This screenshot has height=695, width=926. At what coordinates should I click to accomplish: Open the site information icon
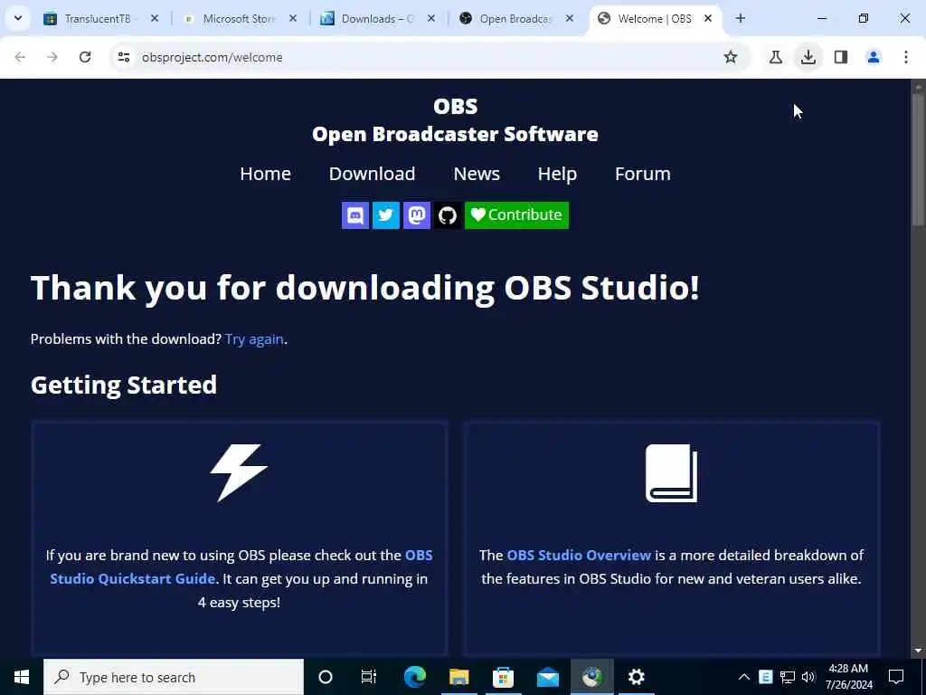point(123,57)
